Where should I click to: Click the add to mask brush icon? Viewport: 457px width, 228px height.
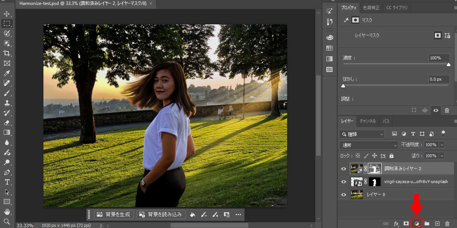pos(215,214)
